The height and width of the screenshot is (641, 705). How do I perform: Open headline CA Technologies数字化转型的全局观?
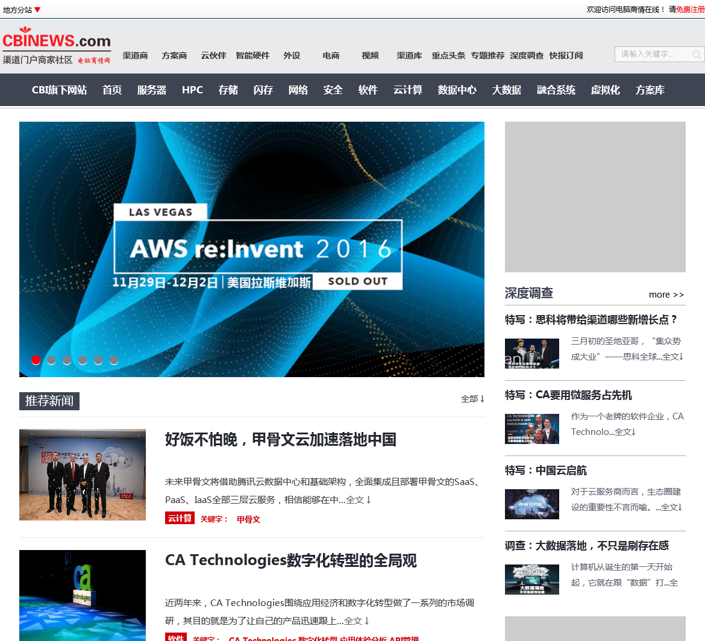coord(291,560)
